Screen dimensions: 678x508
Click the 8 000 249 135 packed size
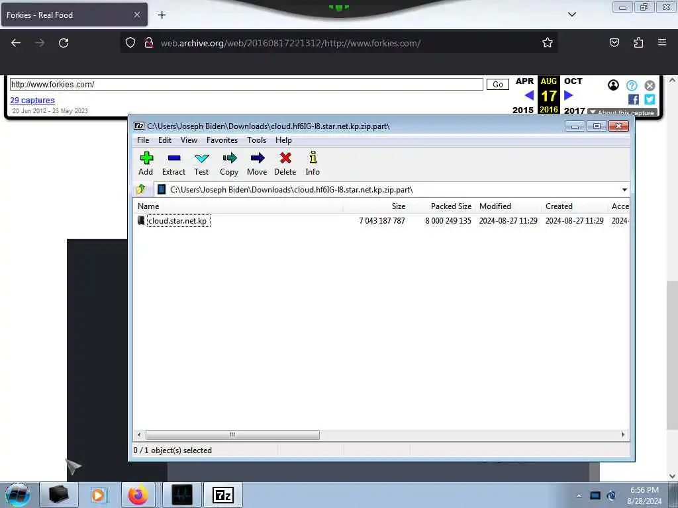pyautogui.click(x=448, y=221)
